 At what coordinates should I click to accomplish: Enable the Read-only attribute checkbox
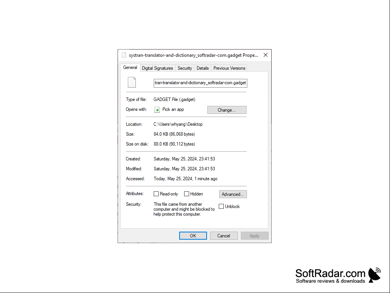coord(156,194)
